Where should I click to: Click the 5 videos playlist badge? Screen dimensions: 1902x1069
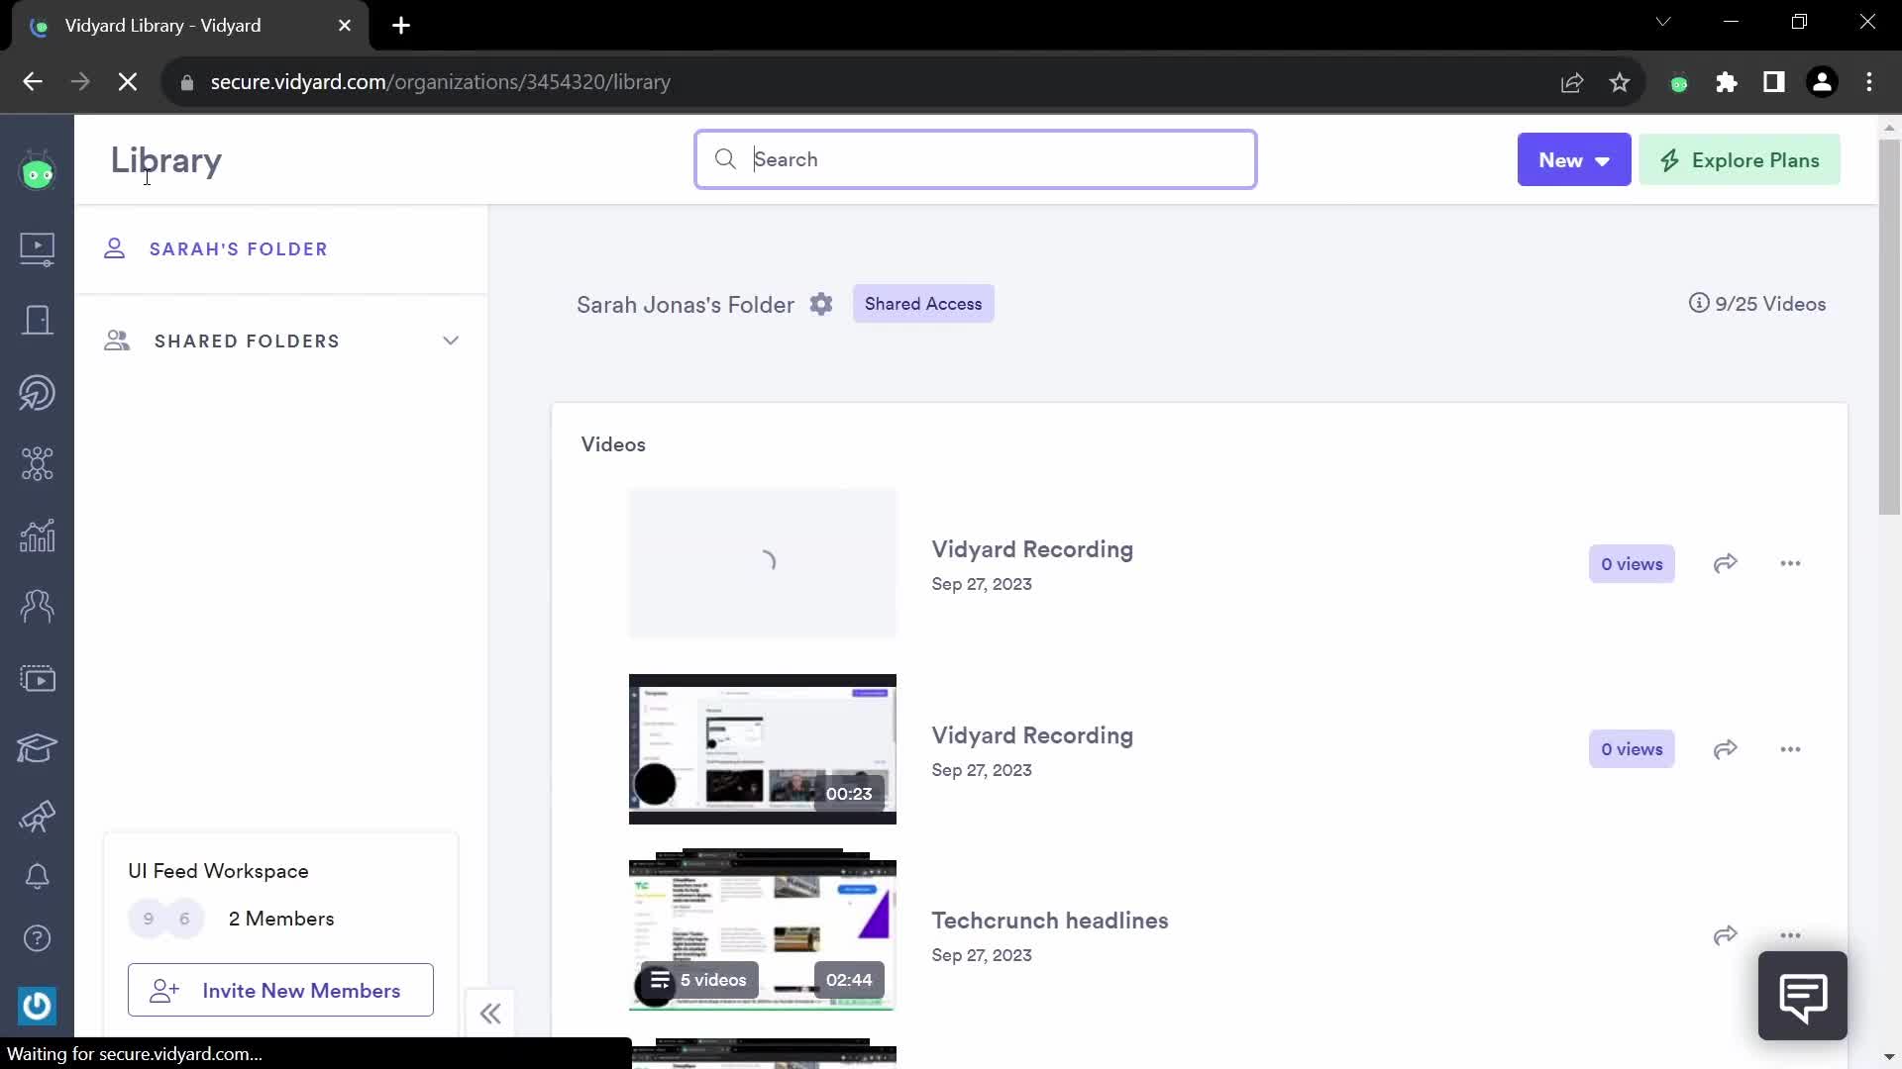pos(699,980)
